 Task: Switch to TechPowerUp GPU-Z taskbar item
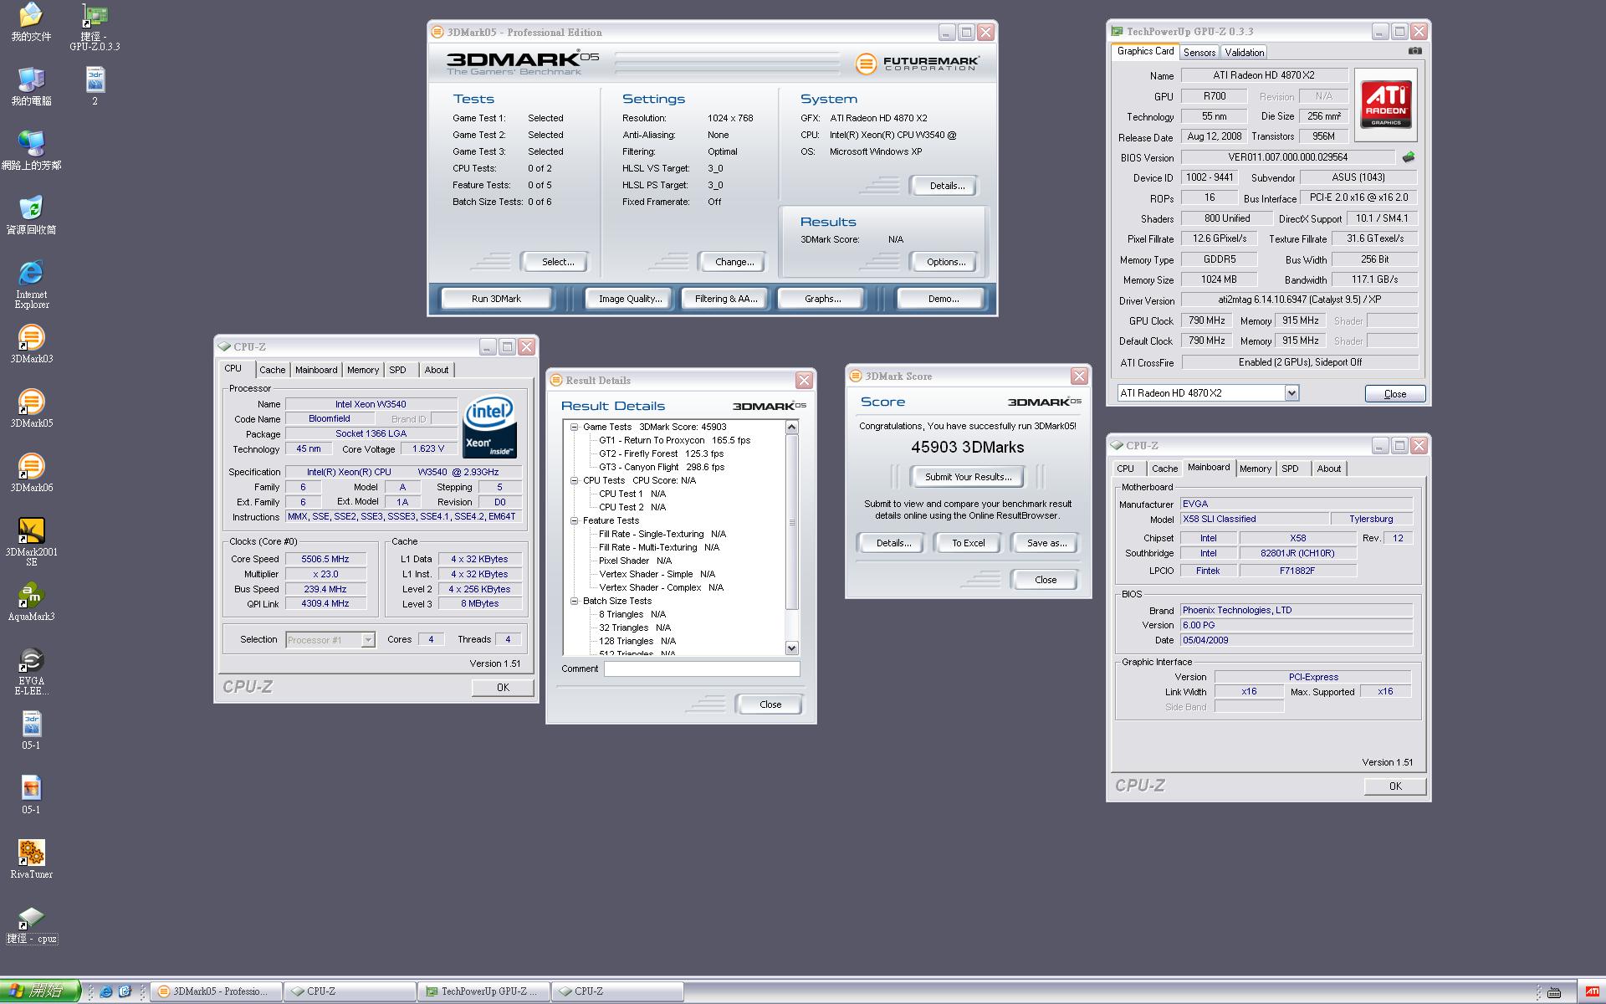click(483, 991)
